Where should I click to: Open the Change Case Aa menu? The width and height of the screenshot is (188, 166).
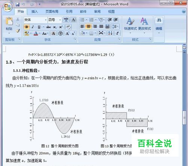(x=45, y=33)
